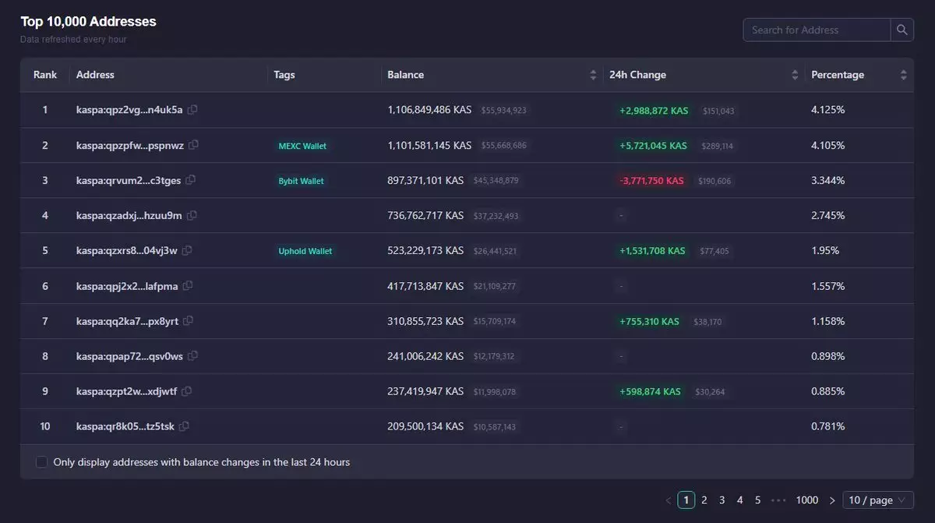935x523 pixels.
Task: Open address kaspa:qpj2x2...lafpma details
Action: pos(127,286)
